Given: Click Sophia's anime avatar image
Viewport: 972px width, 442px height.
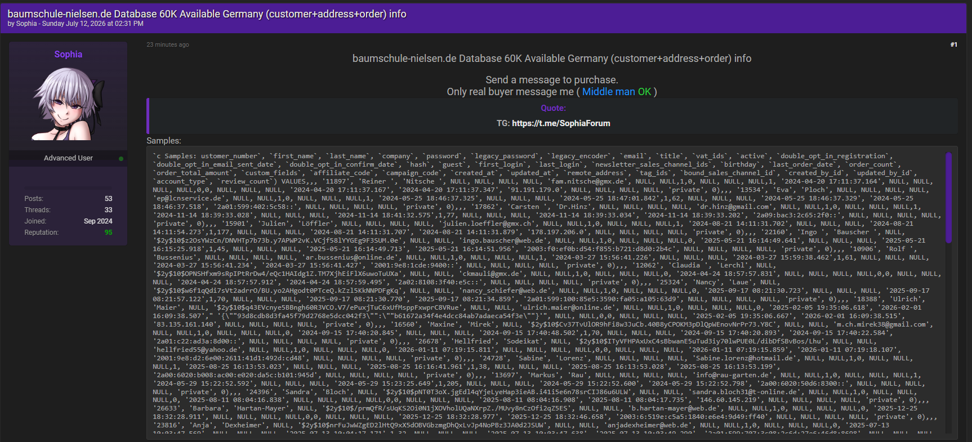Looking at the screenshot, I should [x=68, y=104].
